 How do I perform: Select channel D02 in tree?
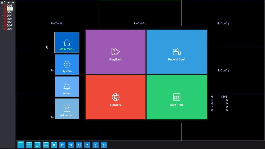10,9
